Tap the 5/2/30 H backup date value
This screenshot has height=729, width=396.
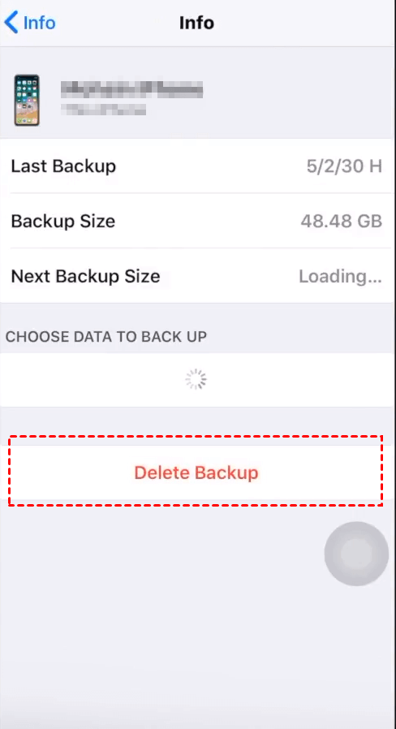(x=344, y=166)
